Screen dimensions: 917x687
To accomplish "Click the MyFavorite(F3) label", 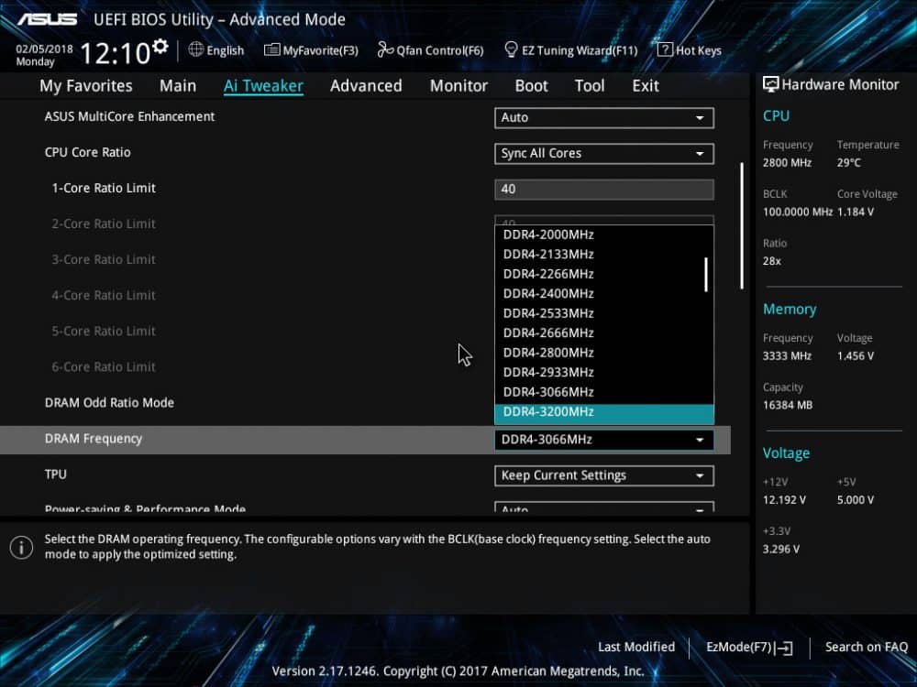I will 320,50.
